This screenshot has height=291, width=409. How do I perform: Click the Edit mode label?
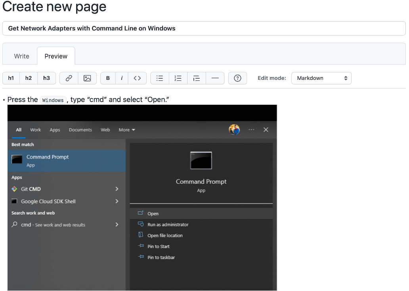click(x=272, y=78)
